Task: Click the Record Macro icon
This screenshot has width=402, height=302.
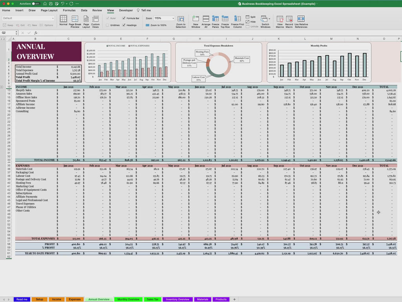Action: [289, 18]
